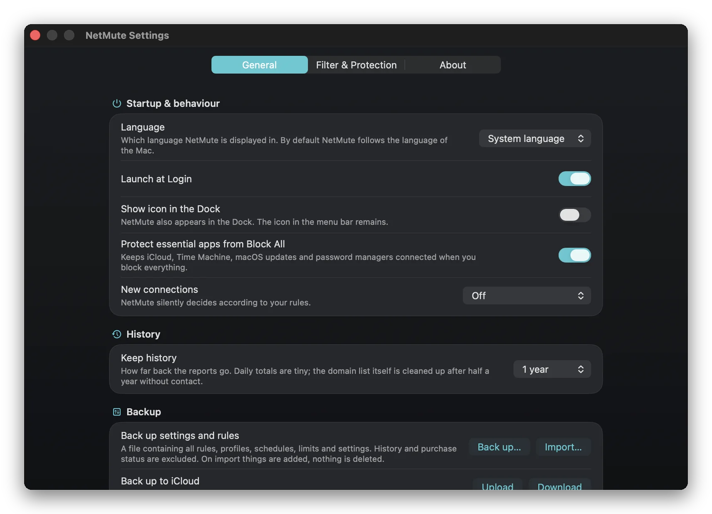Enable Show icon in the Dock
712x514 pixels.
tap(574, 215)
